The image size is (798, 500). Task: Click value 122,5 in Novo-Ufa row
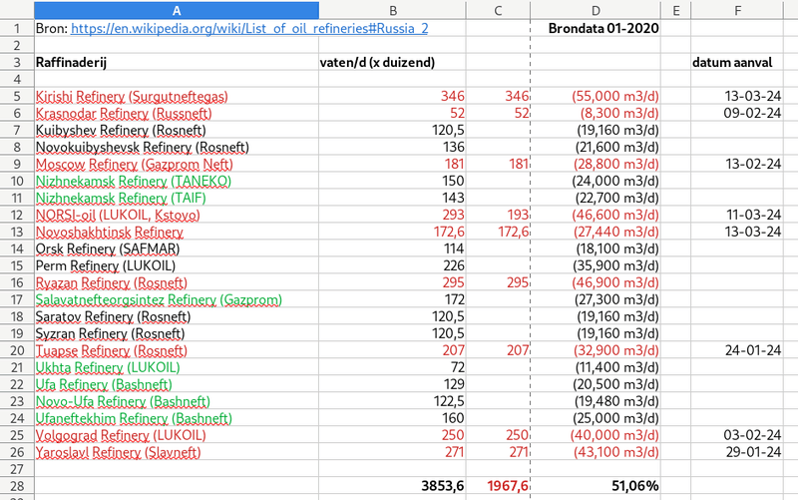tap(392, 401)
